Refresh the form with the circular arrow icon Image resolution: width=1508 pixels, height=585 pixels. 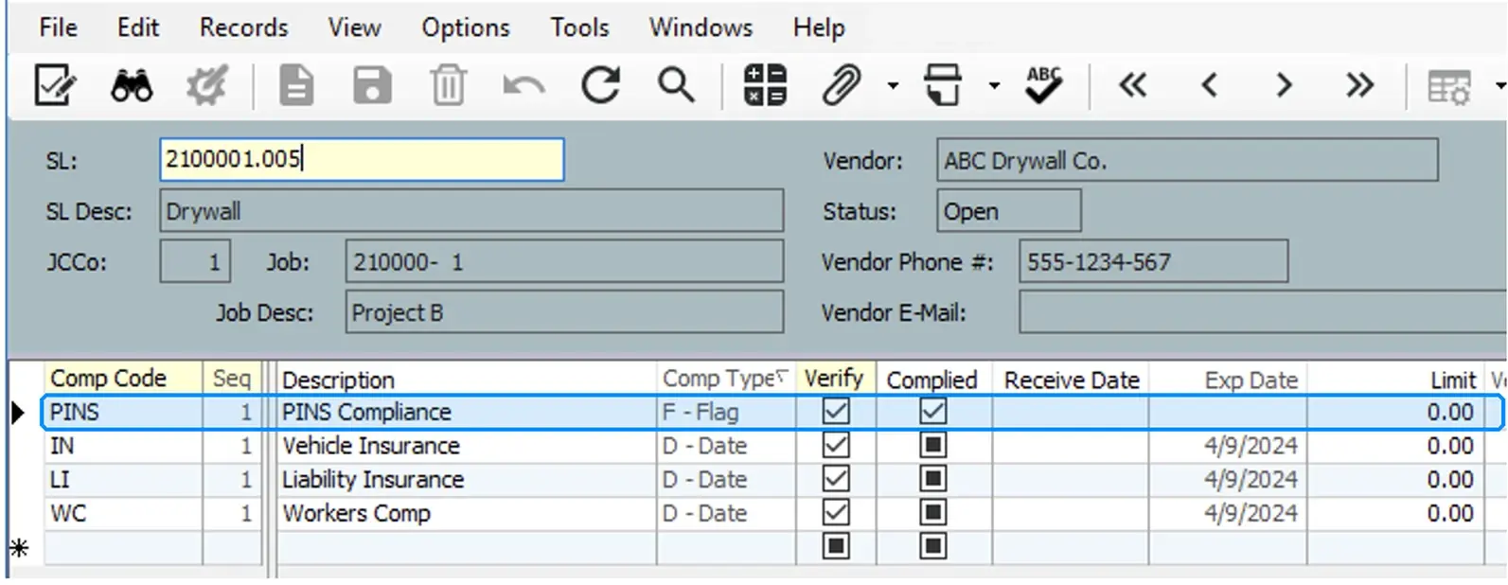pyautogui.click(x=600, y=86)
